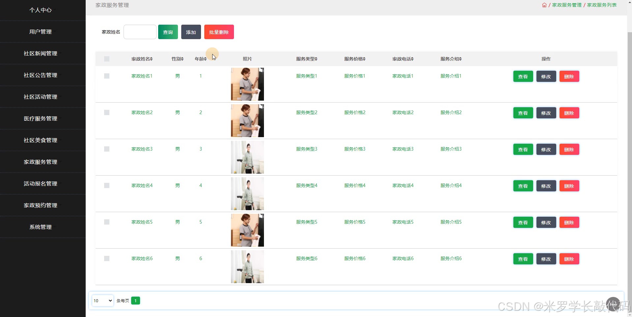Screen dimensions: 632x317
Task: Open the rows-per-page dropdown showing 10
Action: click(x=103, y=301)
